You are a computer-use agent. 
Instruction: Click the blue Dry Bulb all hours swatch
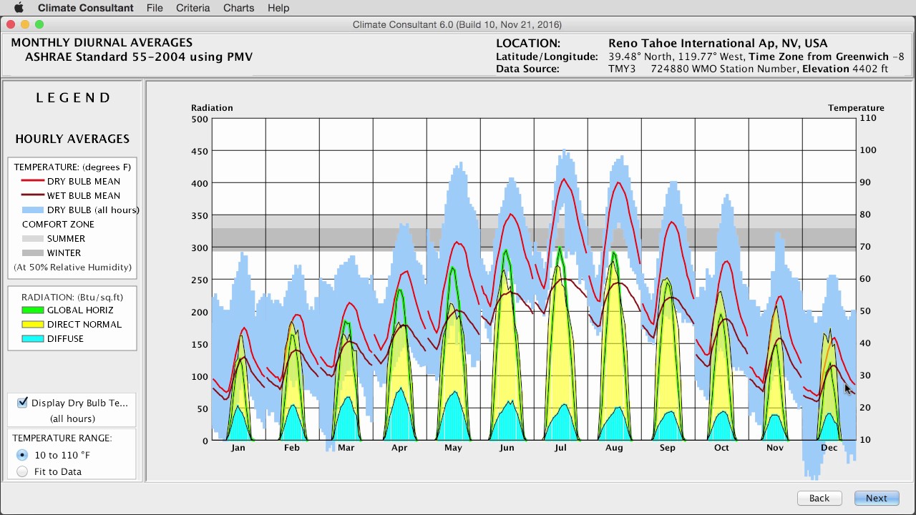click(x=32, y=210)
